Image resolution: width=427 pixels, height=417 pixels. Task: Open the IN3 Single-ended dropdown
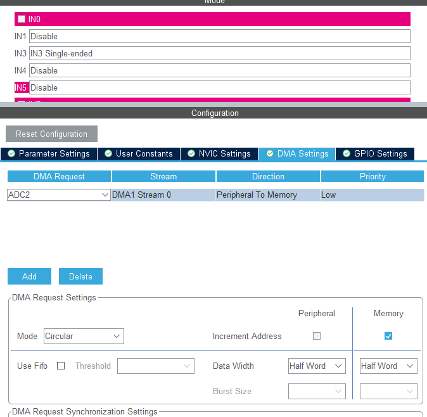219,53
